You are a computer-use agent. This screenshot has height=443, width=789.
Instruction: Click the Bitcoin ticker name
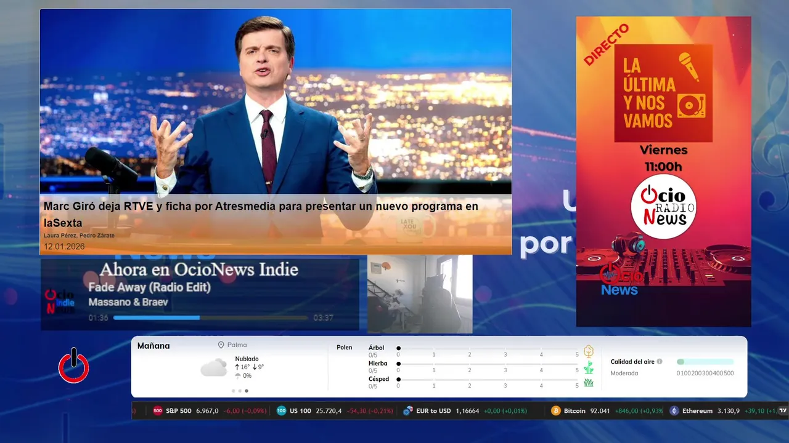coord(574,411)
